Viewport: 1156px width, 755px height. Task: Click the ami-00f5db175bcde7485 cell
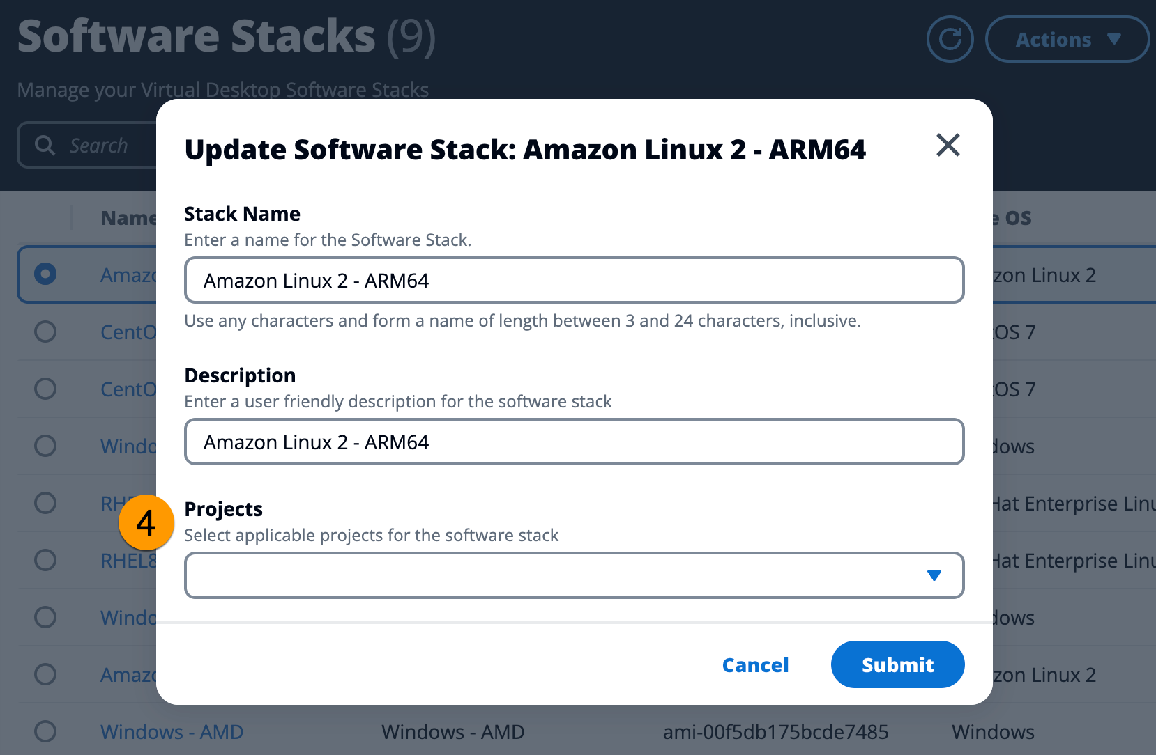[x=775, y=732]
